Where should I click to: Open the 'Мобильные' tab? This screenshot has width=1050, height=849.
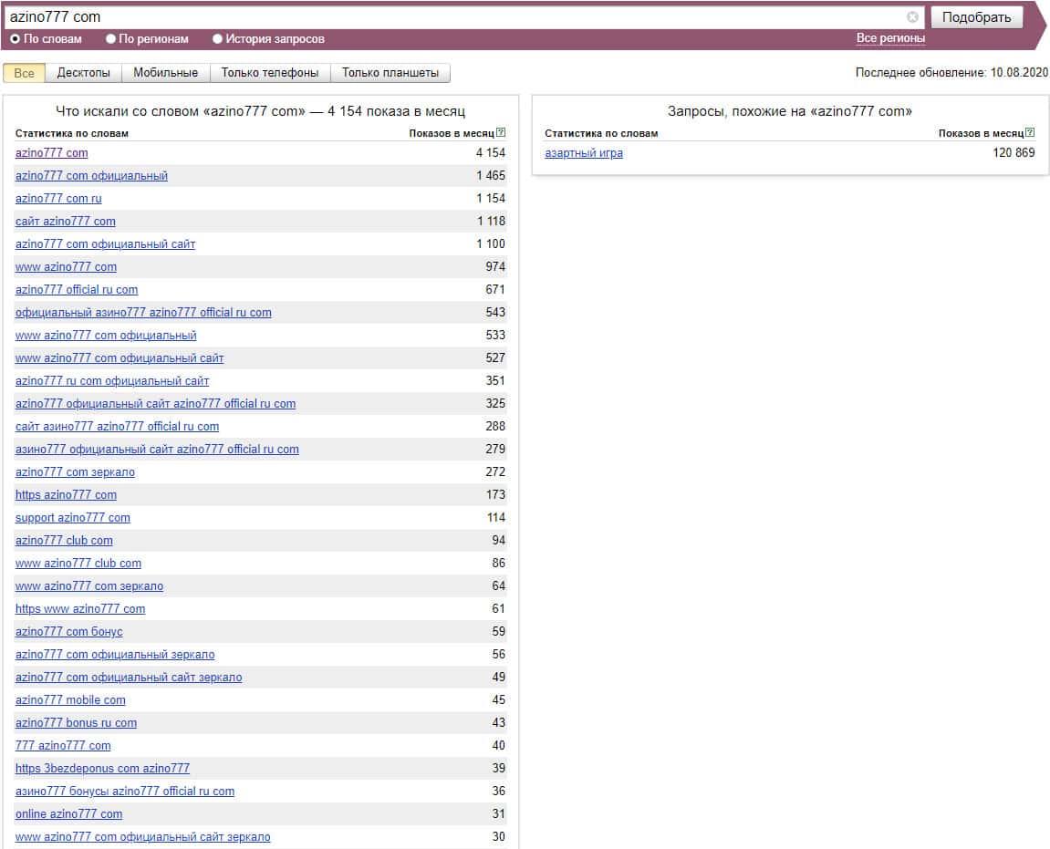pos(165,73)
